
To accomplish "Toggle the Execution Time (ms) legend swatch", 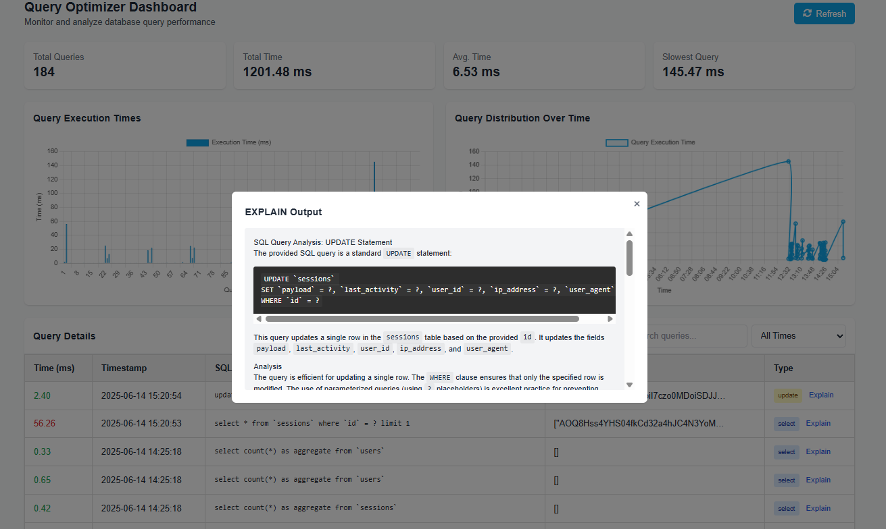I will [197, 142].
